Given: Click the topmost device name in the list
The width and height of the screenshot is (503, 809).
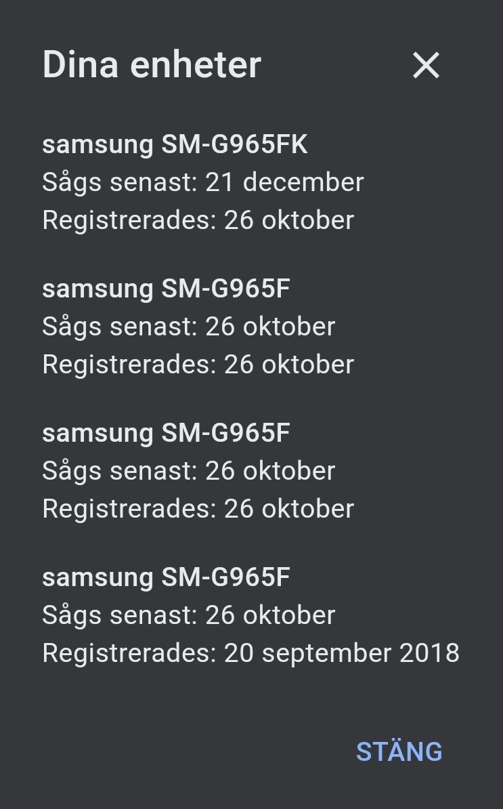Looking at the screenshot, I should click(x=175, y=144).
